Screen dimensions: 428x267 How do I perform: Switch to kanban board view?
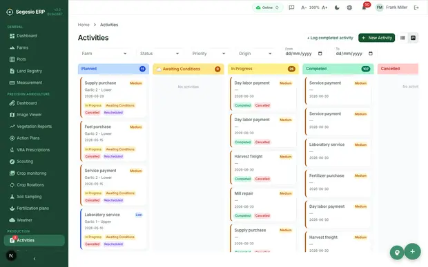coord(414,38)
